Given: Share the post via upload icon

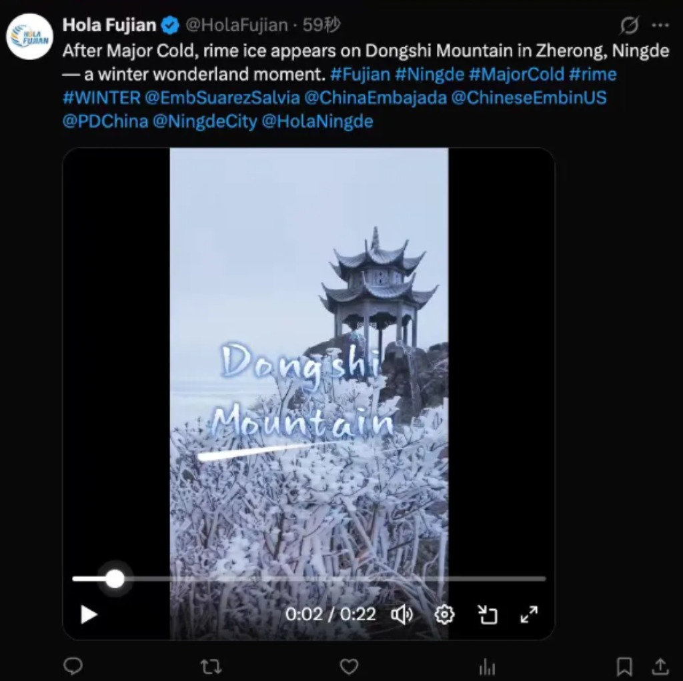Looking at the screenshot, I should click(x=660, y=666).
